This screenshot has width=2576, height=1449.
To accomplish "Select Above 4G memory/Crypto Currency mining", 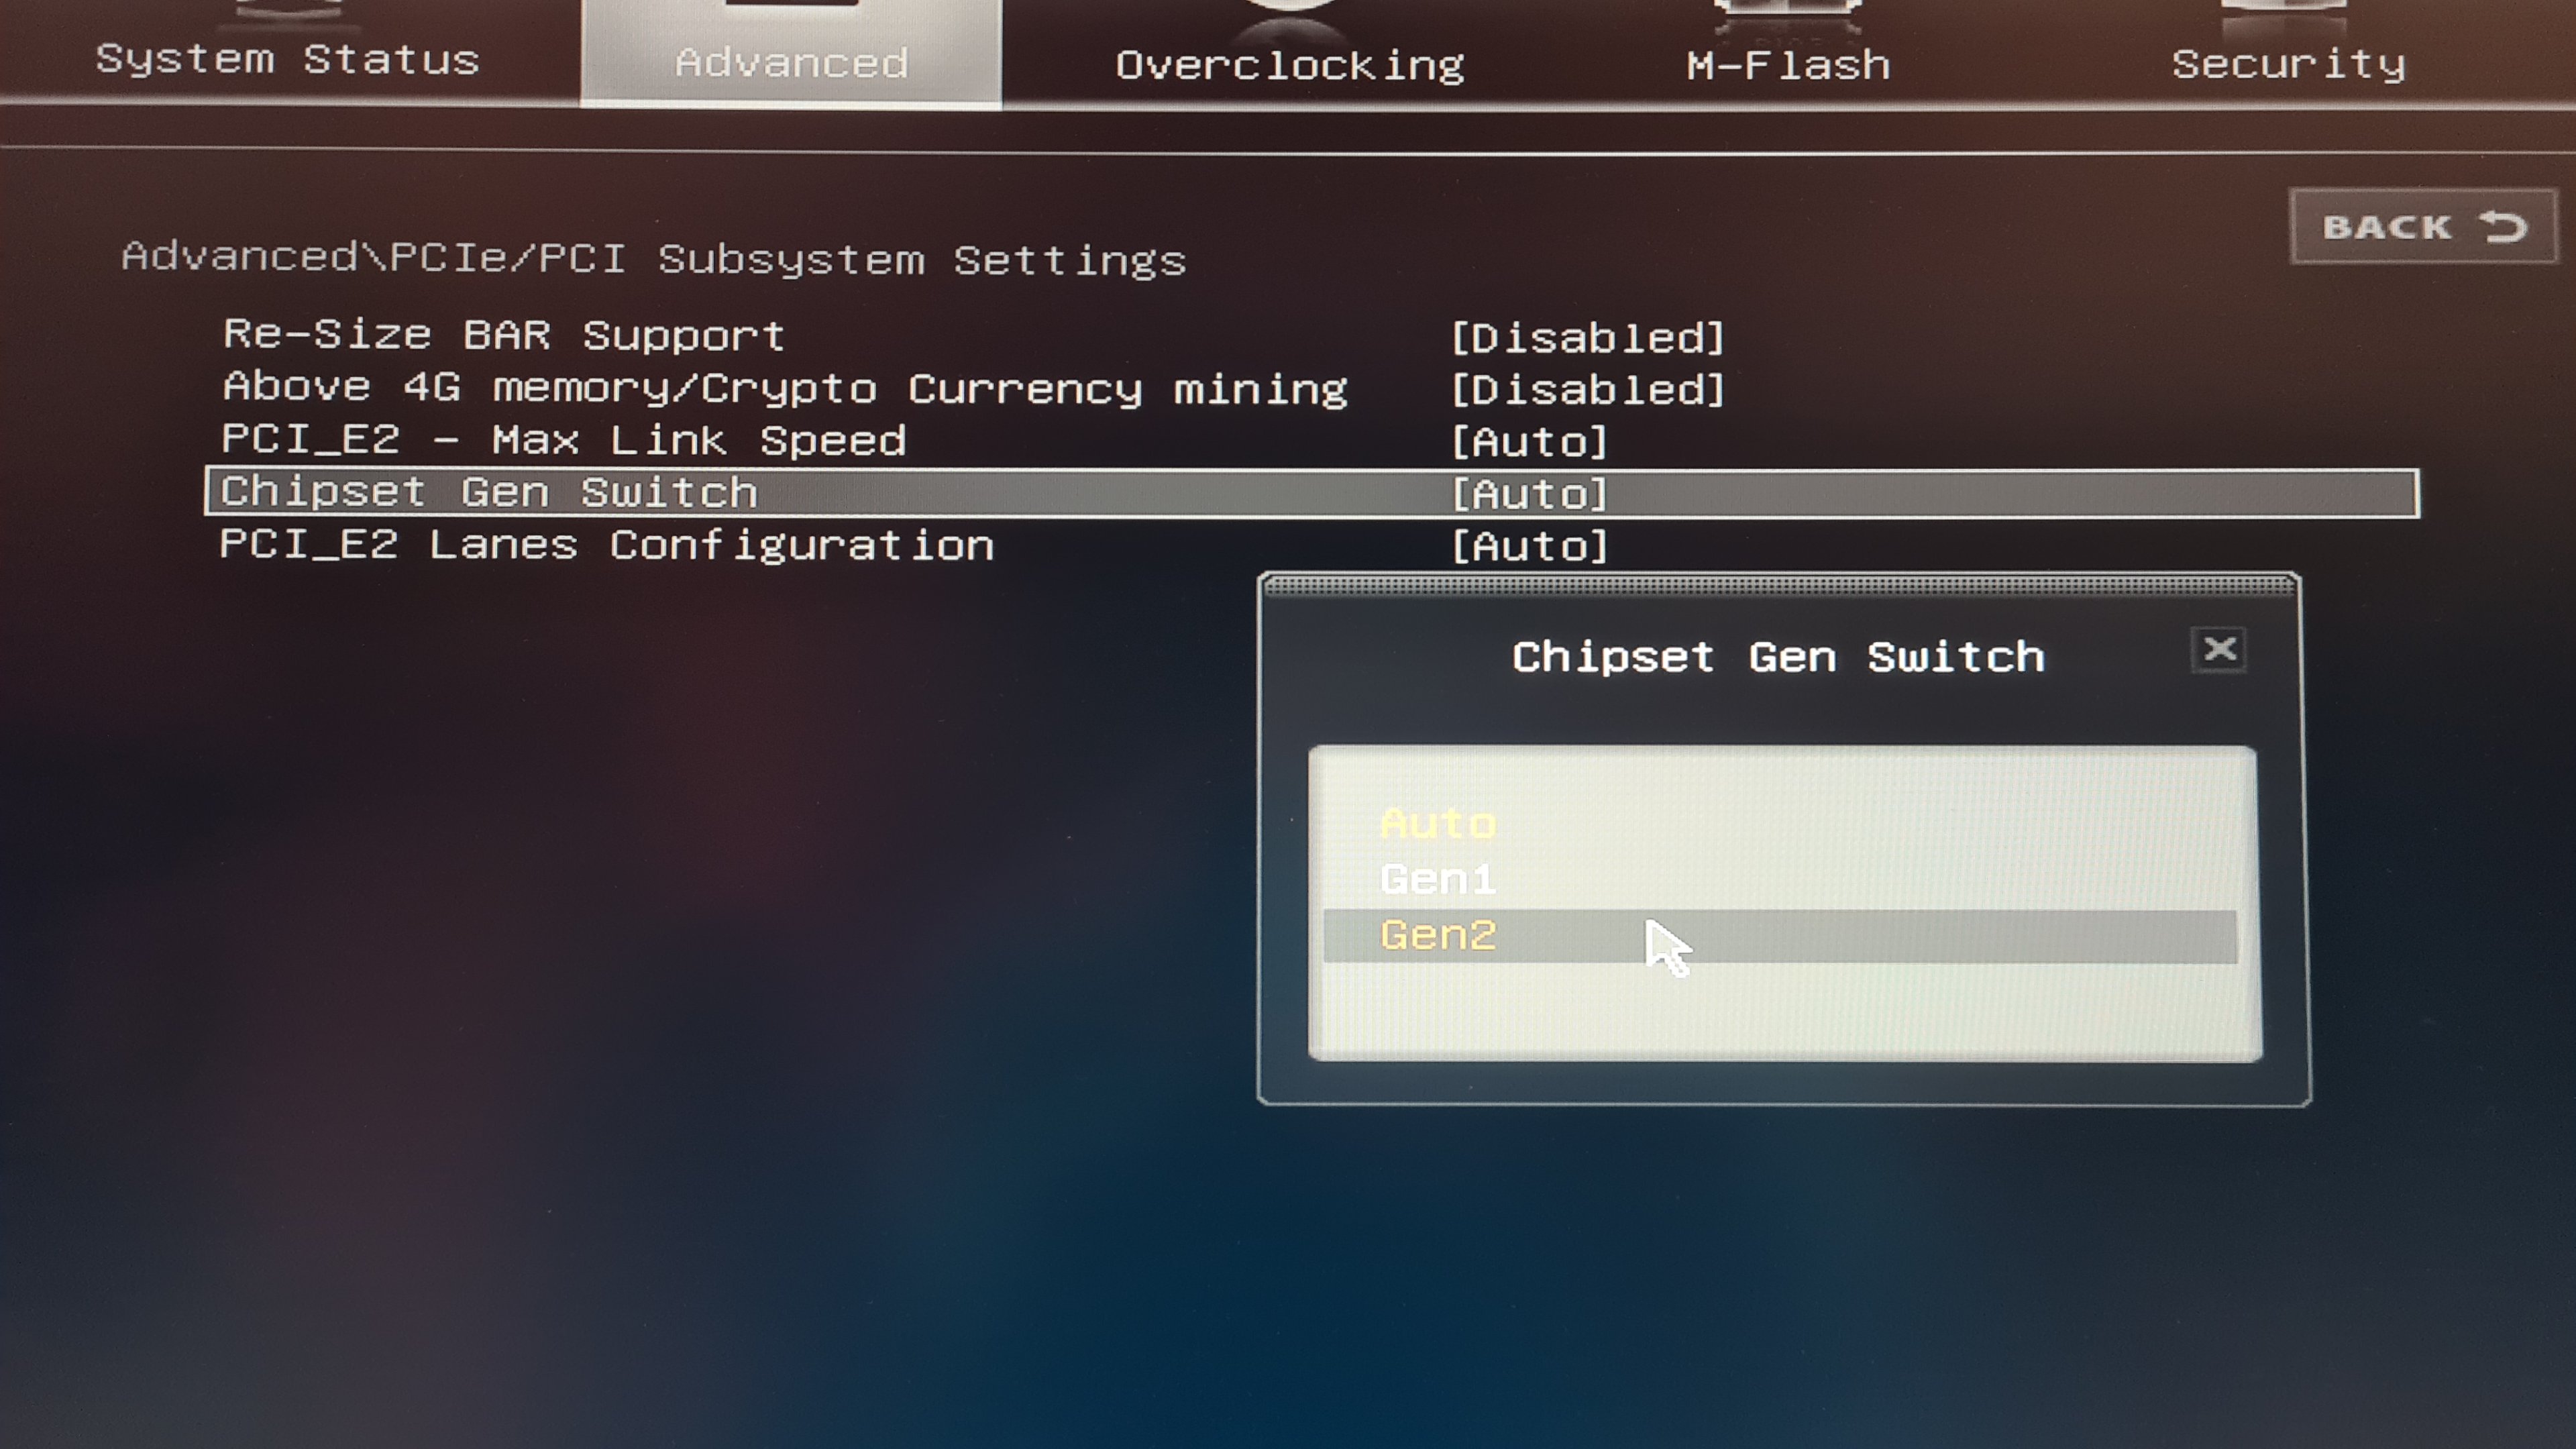I will click(785, 388).
